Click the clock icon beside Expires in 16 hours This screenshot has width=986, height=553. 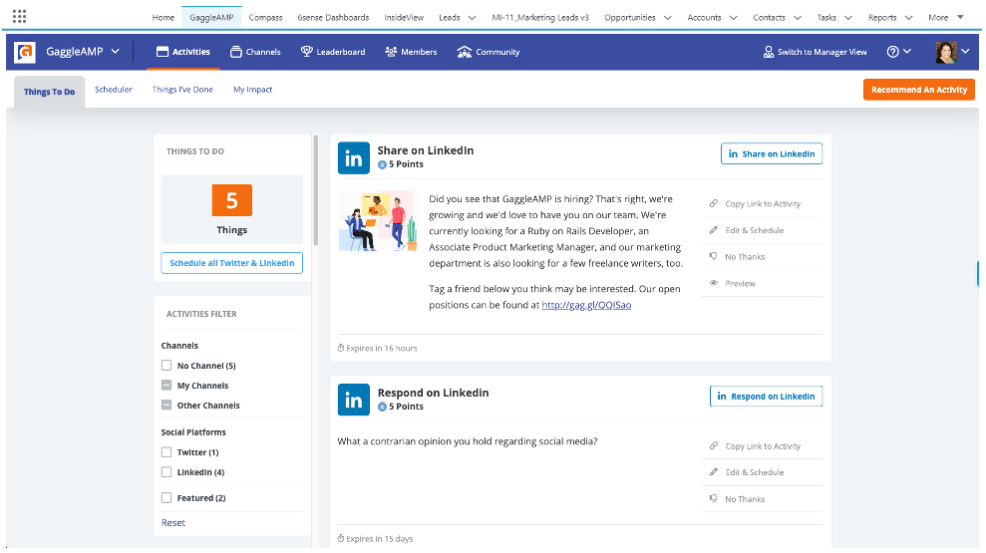click(x=341, y=348)
